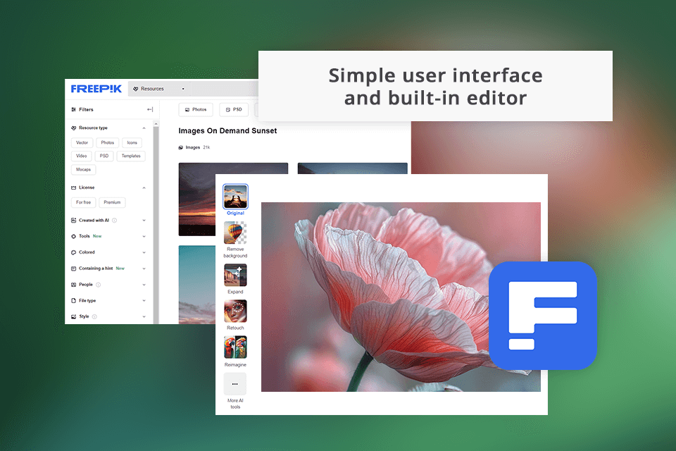Screen dimensions: 676x451
Task: Select the Expand image tool
Action: (235, 279)
